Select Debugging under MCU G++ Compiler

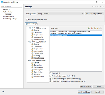click(x=38, y=65)
